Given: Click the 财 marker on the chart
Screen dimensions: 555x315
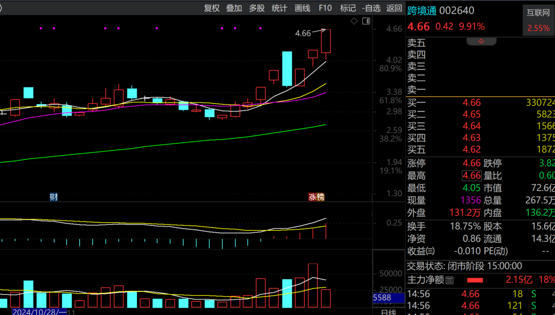Looking at the screenshot, I should pyautogui.click(x=54, y=197).
